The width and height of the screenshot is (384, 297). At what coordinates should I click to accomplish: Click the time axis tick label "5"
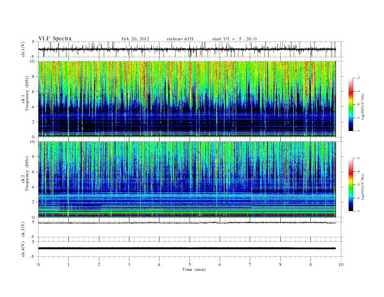coord(190,264)
